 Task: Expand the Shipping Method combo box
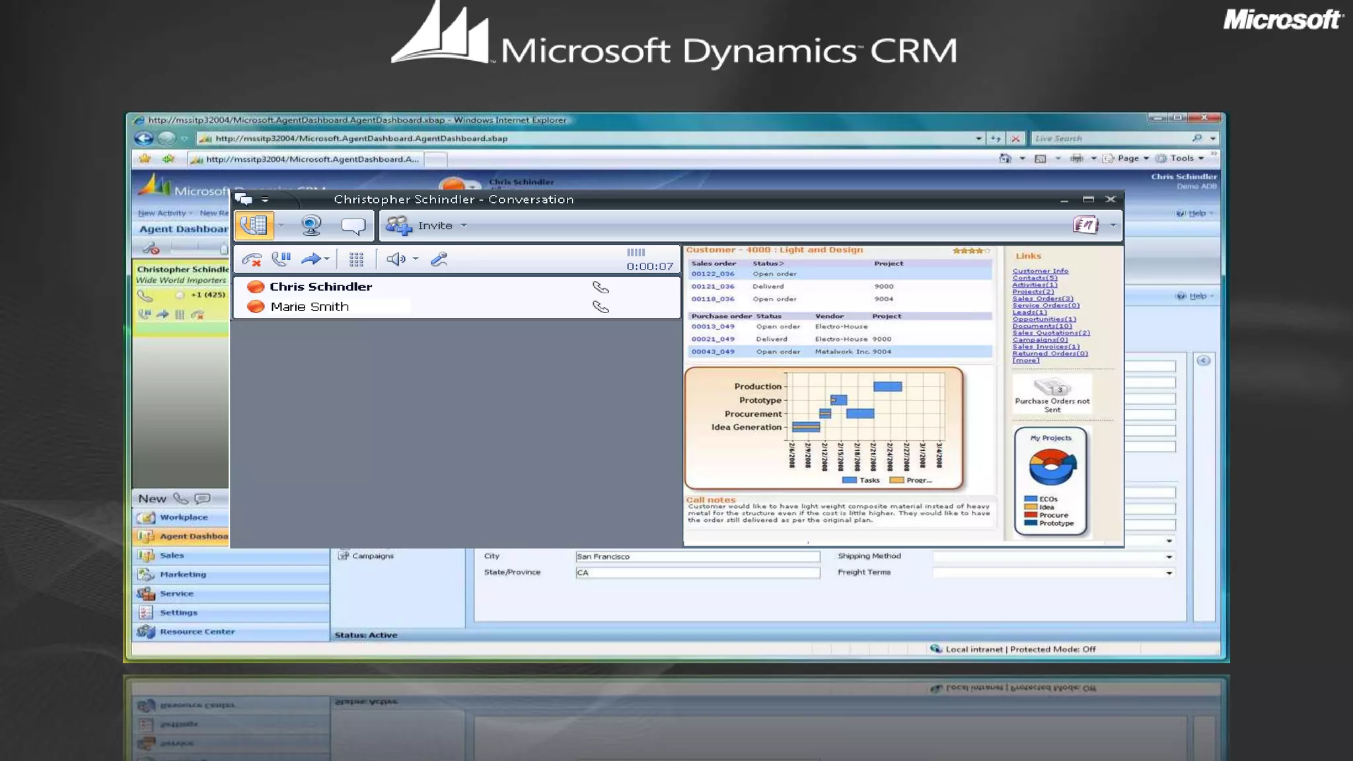pyautogui.click(x=1169, y=557)
